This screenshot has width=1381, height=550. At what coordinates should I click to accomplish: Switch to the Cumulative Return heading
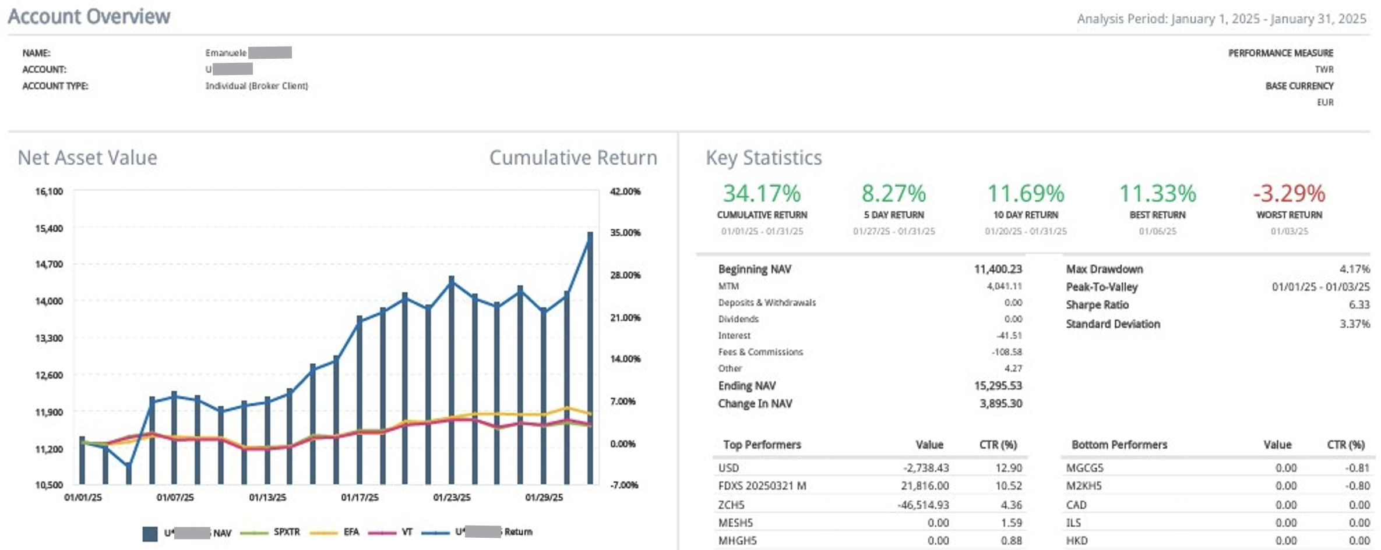click(x=573, y=158)
